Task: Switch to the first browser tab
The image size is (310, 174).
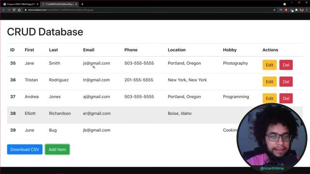Action: coord(20,4)
